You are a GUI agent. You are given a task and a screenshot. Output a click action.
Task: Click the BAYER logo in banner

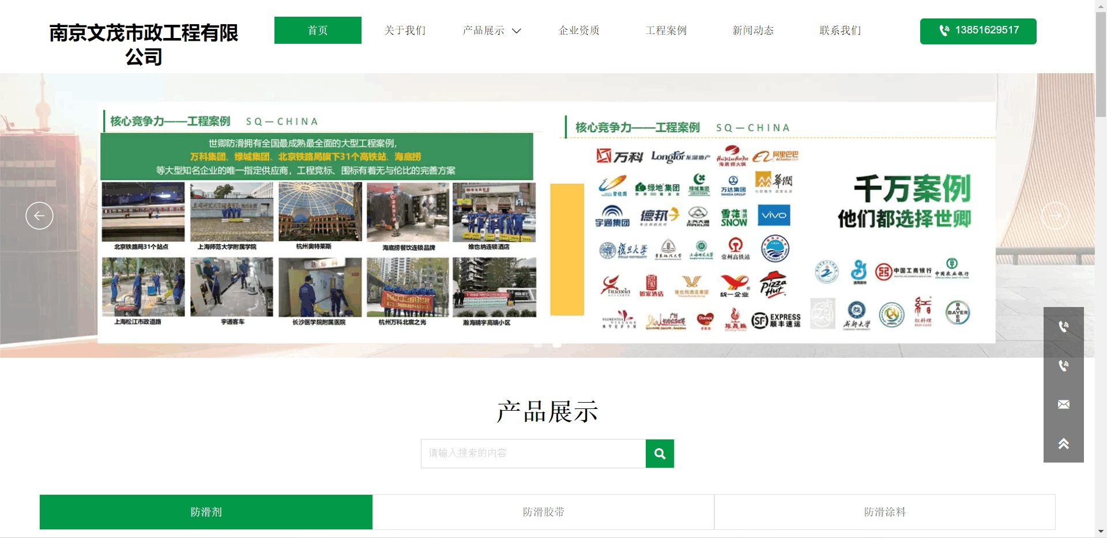958,313
